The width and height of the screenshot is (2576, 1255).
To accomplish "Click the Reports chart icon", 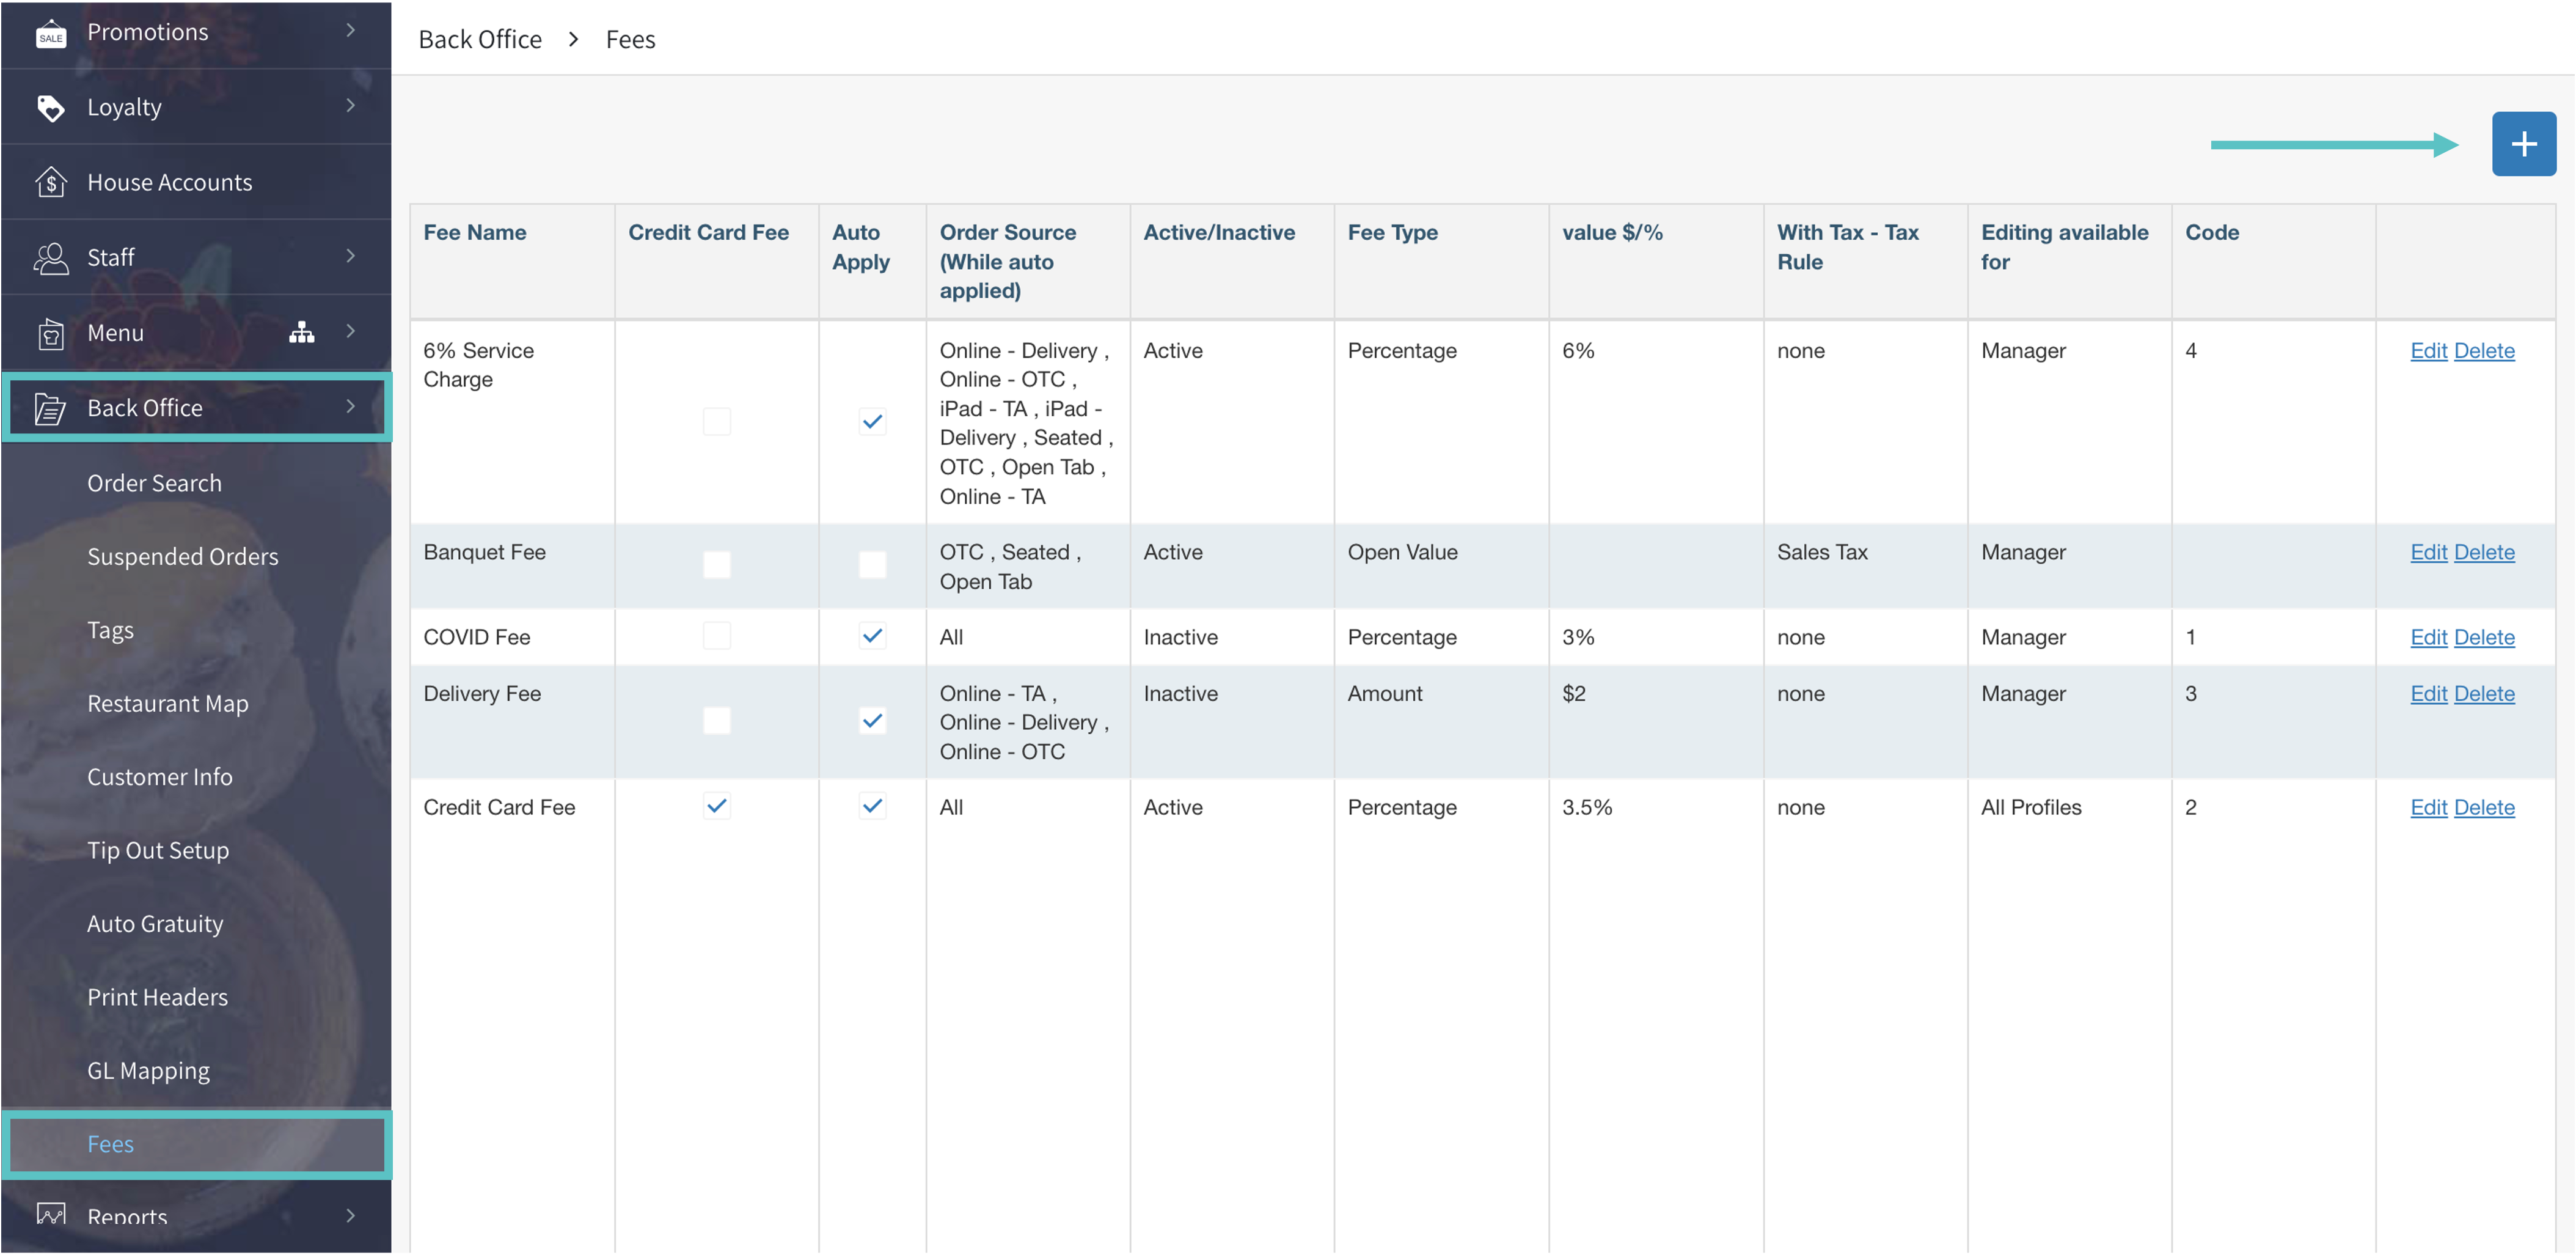I will [x=51, y=1215].
